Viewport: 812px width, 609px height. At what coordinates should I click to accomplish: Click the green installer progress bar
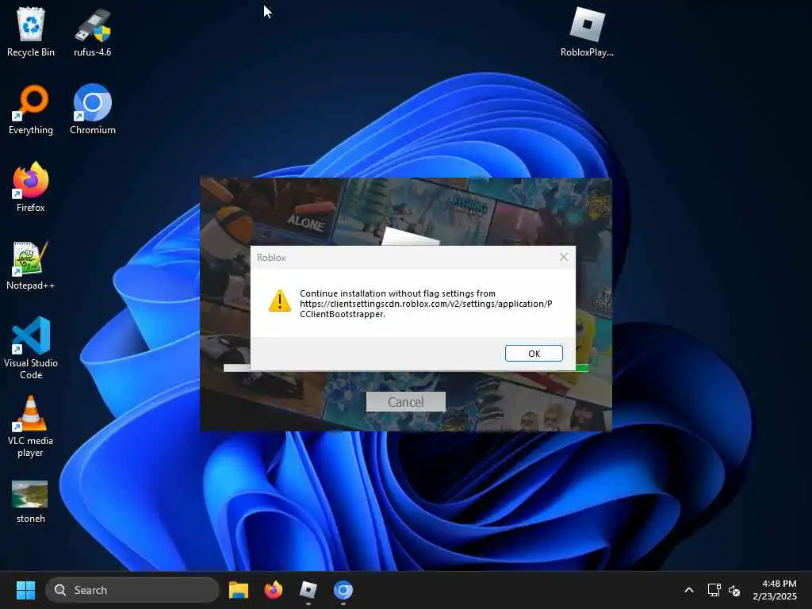tap(582, 368)
